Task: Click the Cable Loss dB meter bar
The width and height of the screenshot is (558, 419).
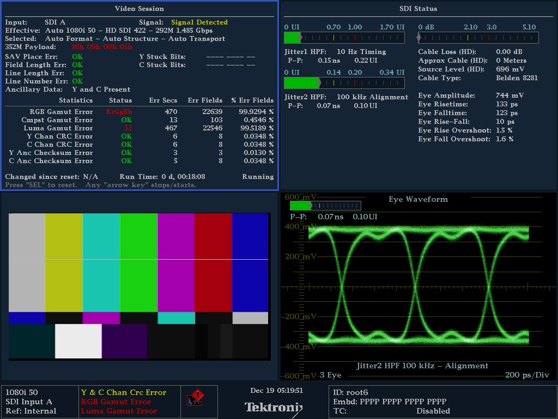Action: 478,38
